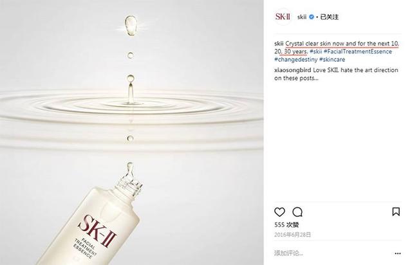Viewport: 412px width, 265px height.
Task: Open the #skincare hashtag
Action: pos(332,60)
